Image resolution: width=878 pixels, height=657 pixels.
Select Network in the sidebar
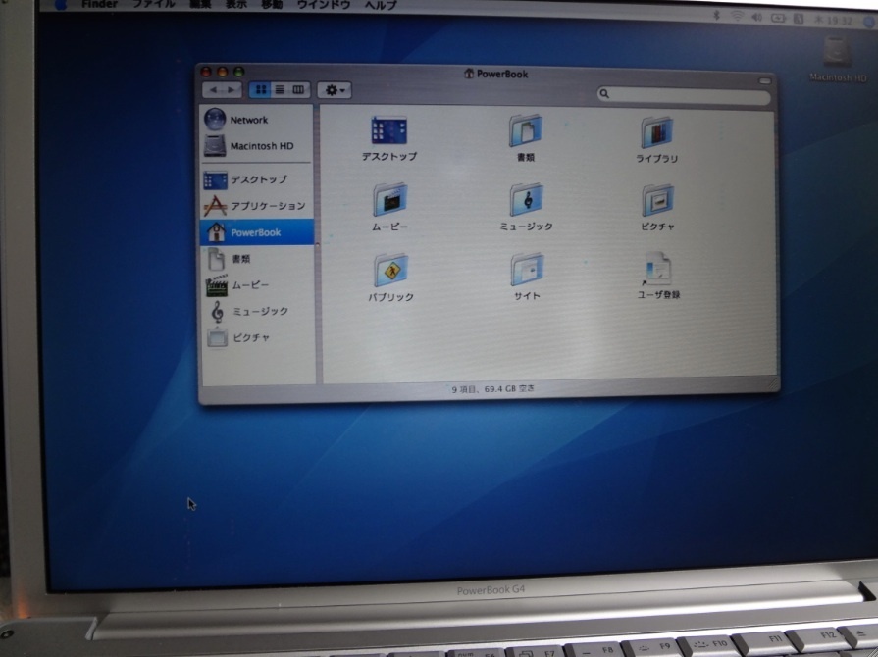pyautogui.click(x=256, y=120)
